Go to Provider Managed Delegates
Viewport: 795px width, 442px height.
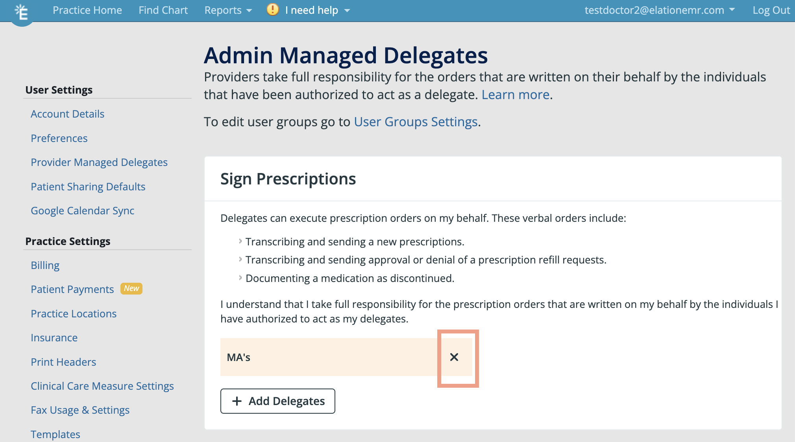pyautogui.click(x=99, y=162)
